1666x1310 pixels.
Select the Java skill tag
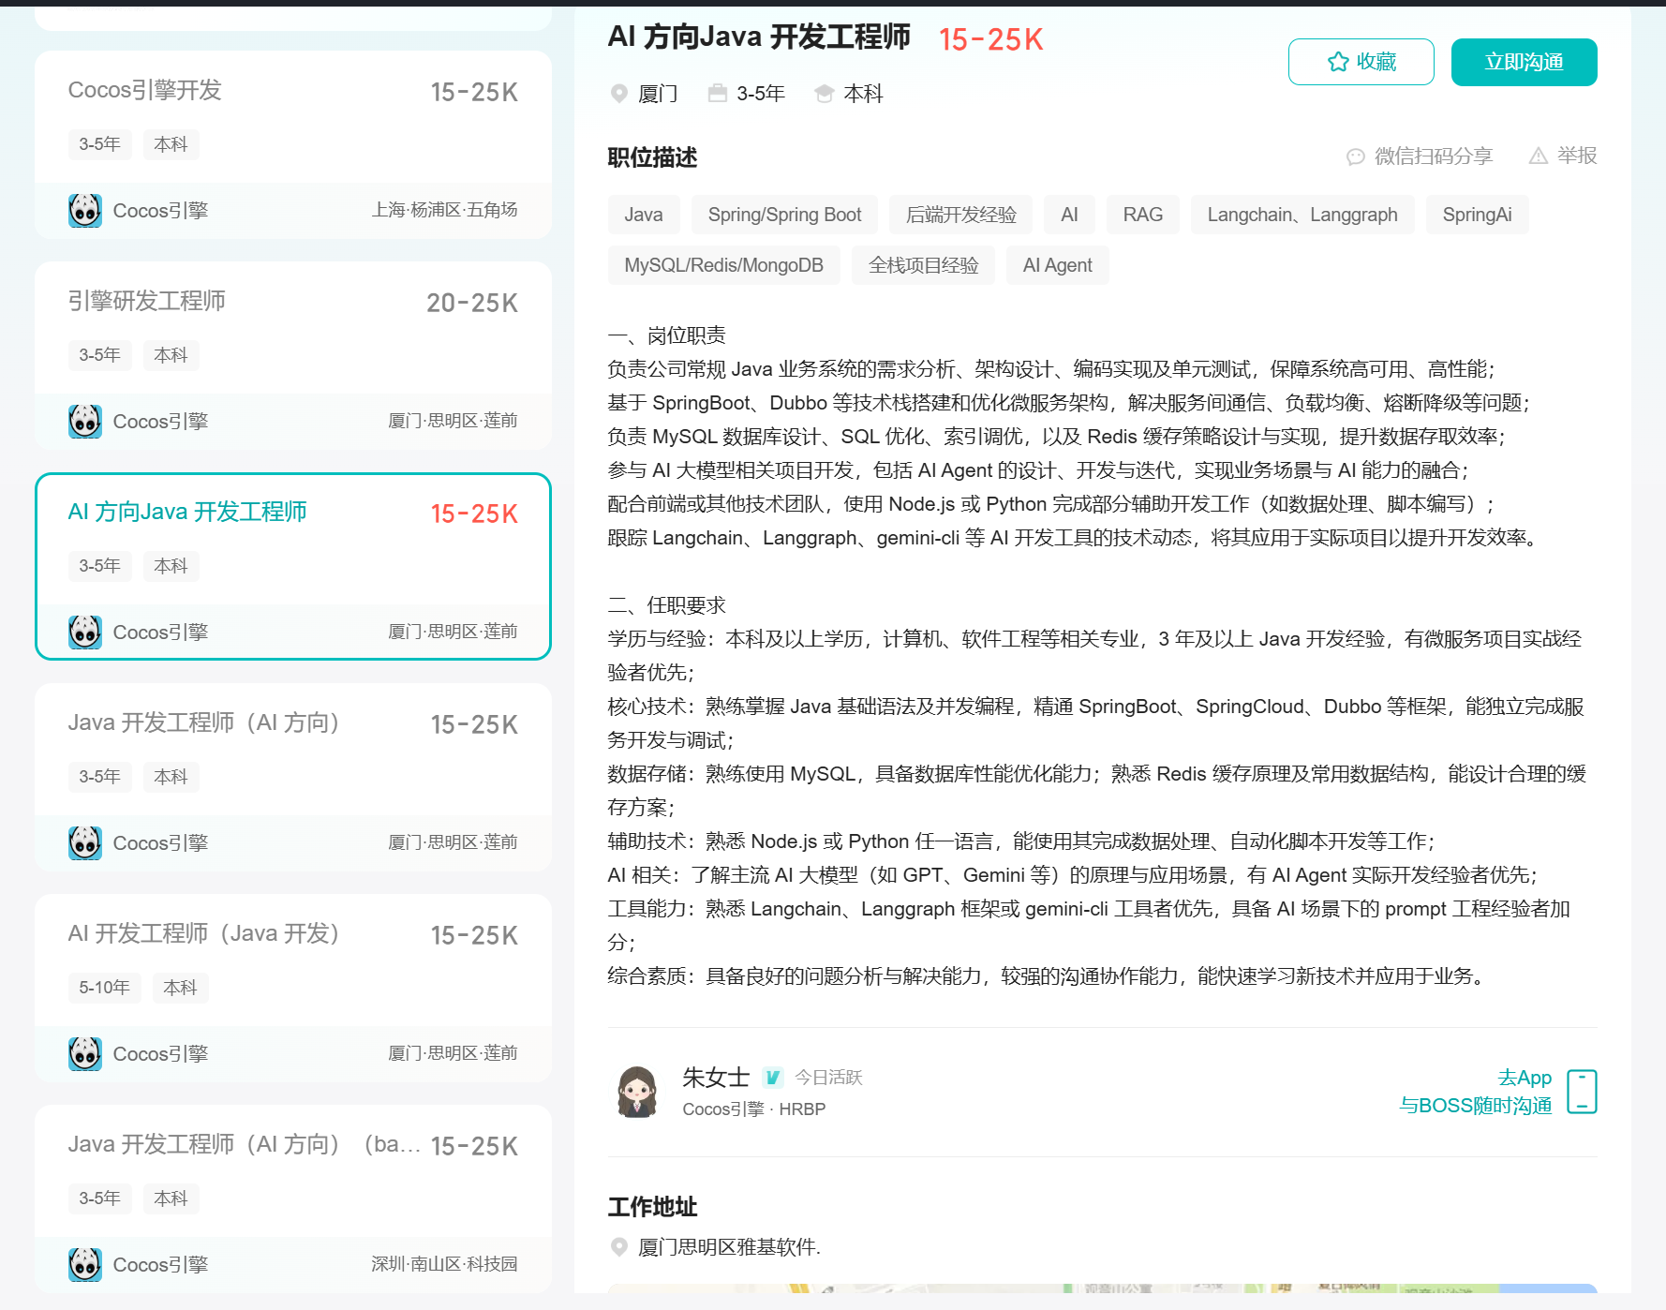coord(644,215)
